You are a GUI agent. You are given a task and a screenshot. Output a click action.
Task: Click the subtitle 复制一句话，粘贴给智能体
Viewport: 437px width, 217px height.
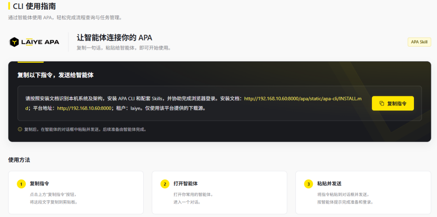click(x=123, y=48)
